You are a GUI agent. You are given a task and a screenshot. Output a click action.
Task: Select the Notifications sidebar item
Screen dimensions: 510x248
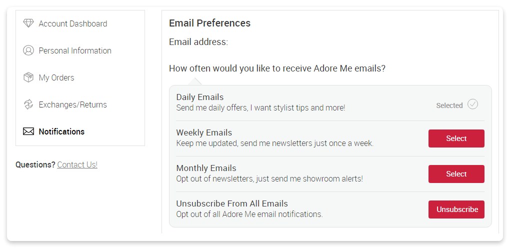point(61,131)
